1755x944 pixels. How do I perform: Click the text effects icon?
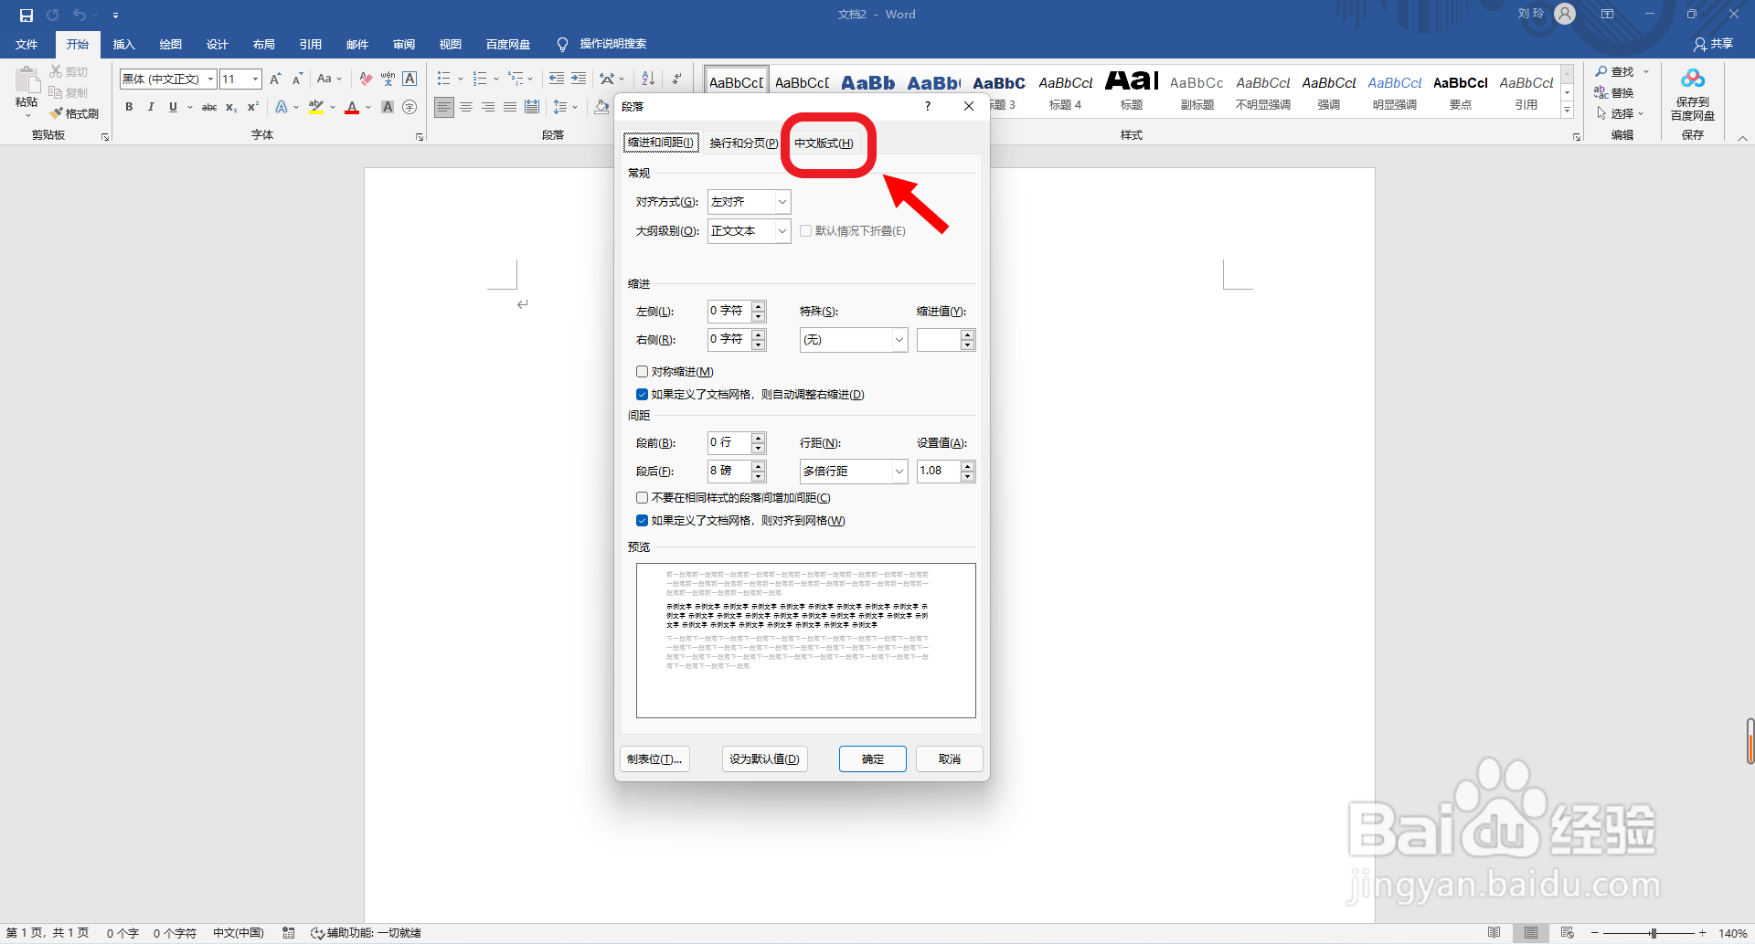tap(282, 108)
